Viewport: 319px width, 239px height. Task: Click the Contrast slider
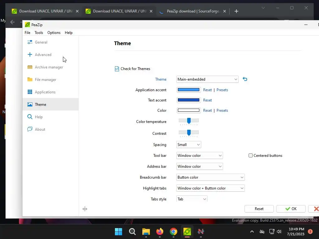[188, 133]
